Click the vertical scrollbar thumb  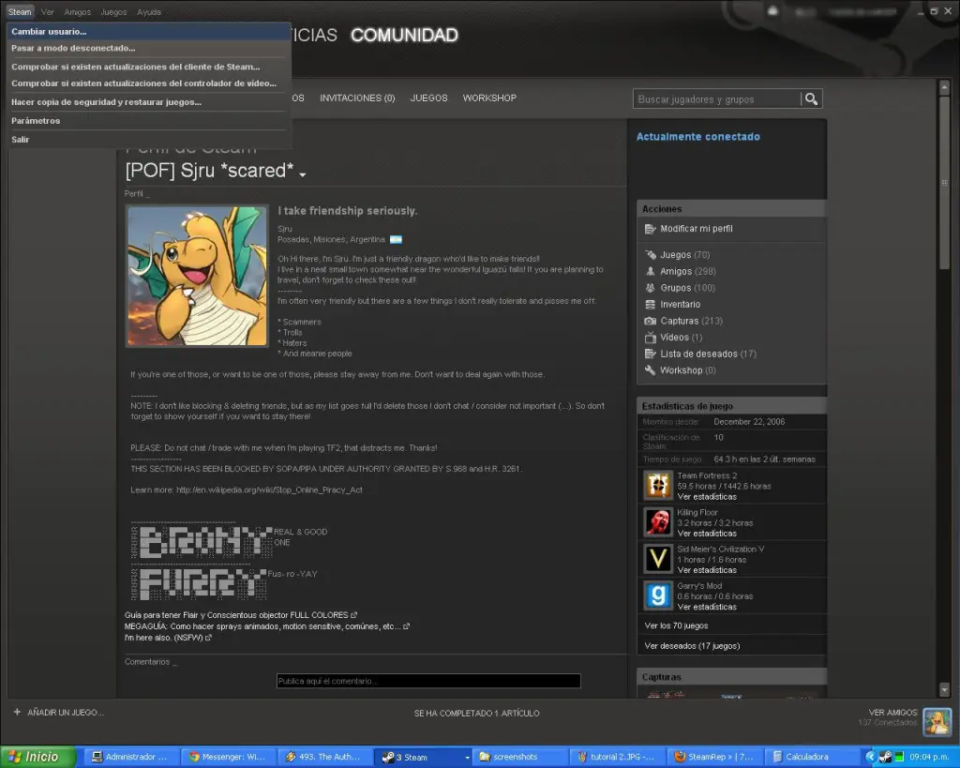point(944,181)
